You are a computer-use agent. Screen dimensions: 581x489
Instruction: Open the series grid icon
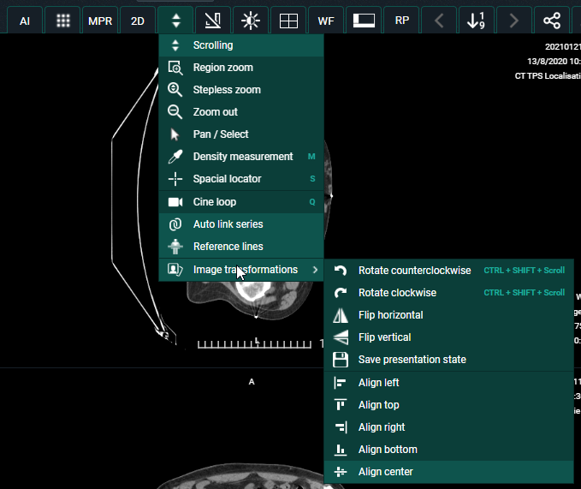coord(63,21)
